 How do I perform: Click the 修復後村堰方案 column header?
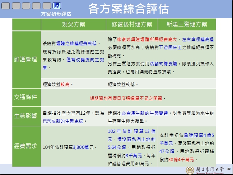point(132,24)
